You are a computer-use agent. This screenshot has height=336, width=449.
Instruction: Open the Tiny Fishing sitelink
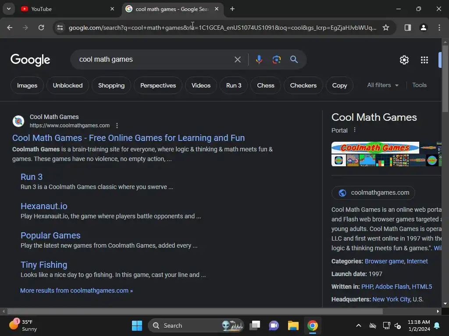[x=44, y=265]
